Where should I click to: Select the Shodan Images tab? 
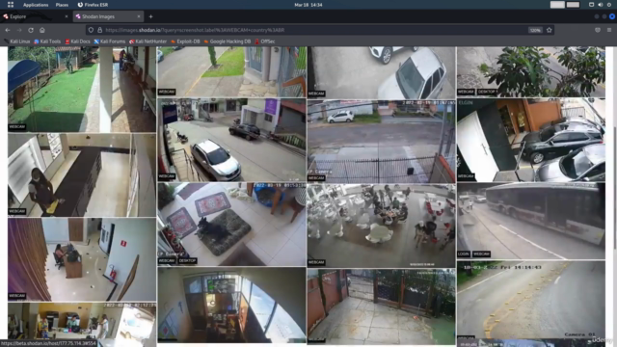(108, 16)
